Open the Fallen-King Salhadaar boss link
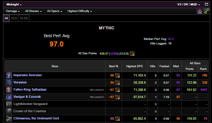The height and width of the screenshot is (123, 212). coord(30,89)
